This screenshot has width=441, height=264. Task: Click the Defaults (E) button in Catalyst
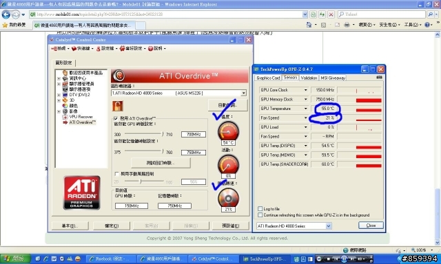click(231, 226)
